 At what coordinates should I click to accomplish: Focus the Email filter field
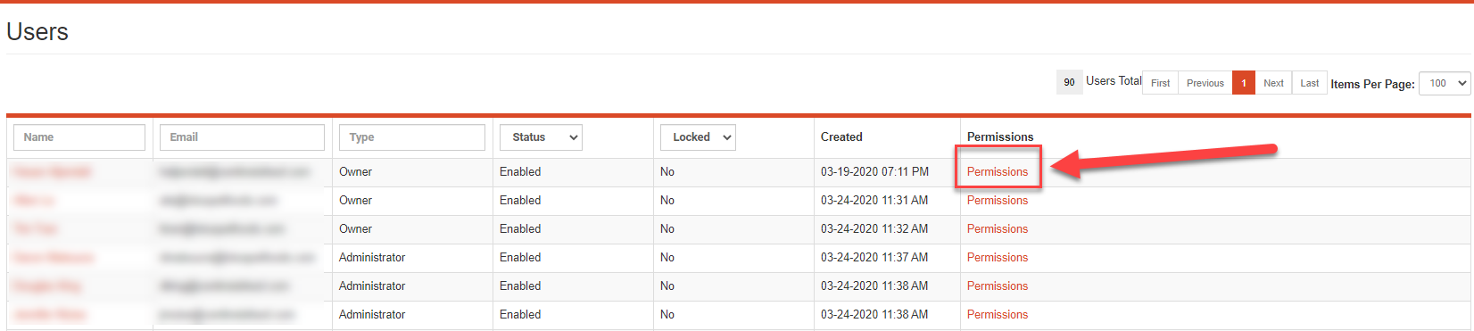(x=242, y=137)
